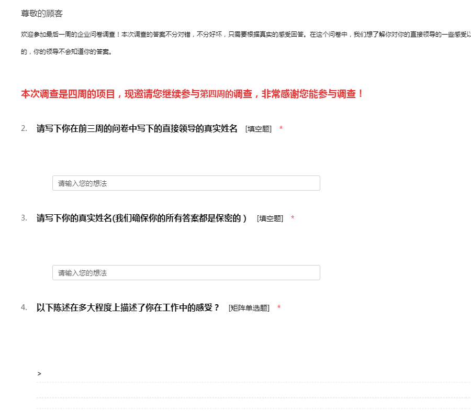Click the number 4 question index

[24, 308]
